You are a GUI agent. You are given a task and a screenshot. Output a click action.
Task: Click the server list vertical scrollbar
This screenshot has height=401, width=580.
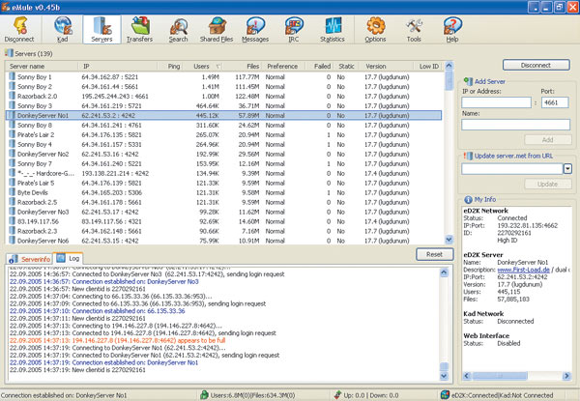pos(448,155)
